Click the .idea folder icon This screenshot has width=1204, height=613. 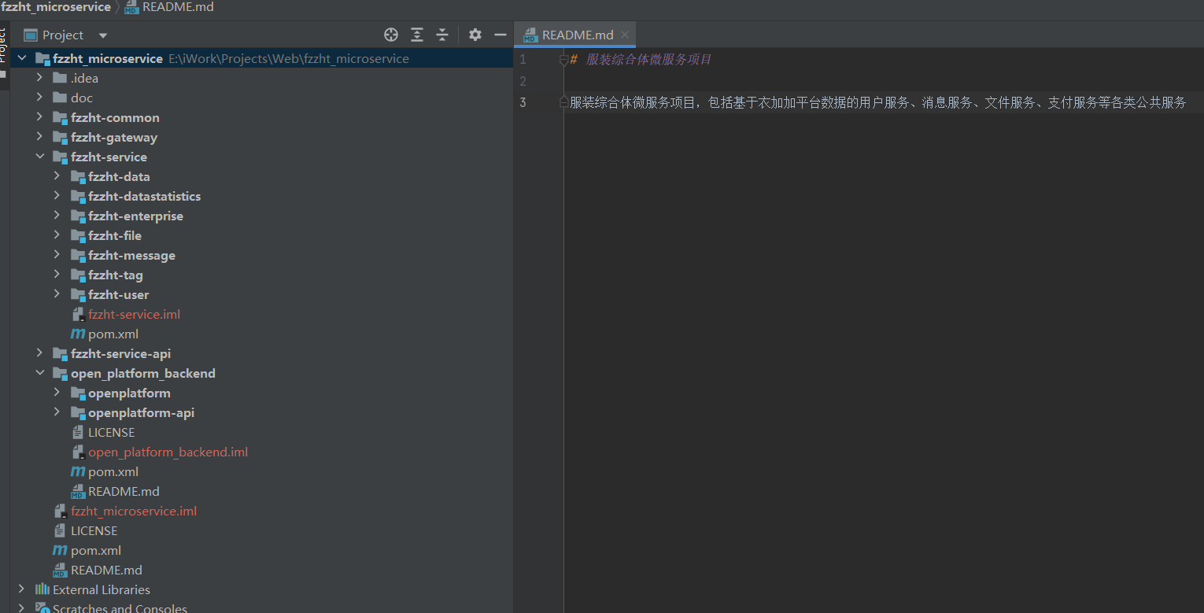[60, 78]
